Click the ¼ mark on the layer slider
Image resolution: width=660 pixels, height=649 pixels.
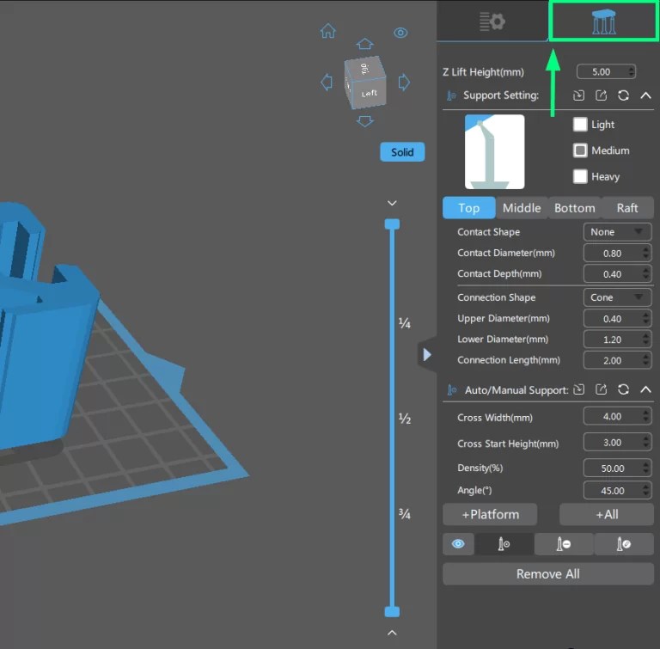(404, 323)
